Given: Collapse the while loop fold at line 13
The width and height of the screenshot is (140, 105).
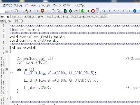Looking at the screenshot, I should pos(7,69).
